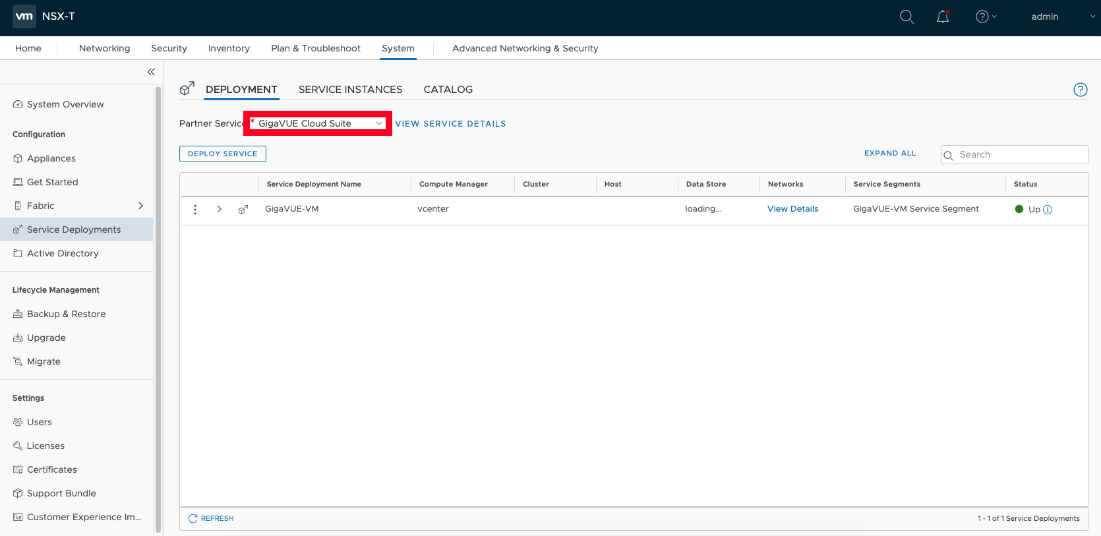Click the Search input field
The image size is (1101, 536).
pyautogui.click(x=1014, y=154)
